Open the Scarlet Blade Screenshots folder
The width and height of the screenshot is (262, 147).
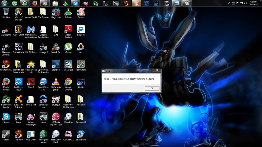(19, 67)
